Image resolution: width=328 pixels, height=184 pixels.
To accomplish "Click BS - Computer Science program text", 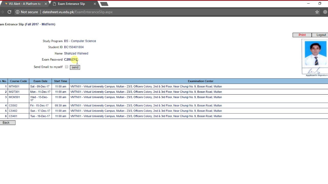I will [80, 41].
